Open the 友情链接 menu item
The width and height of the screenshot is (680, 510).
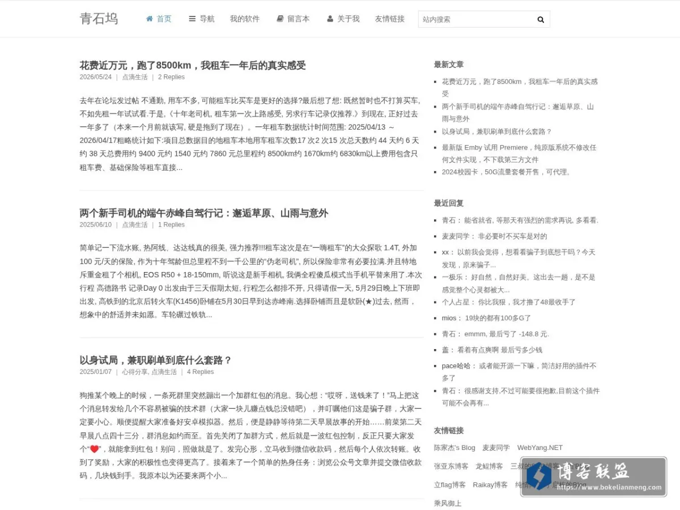click(390, 19)
